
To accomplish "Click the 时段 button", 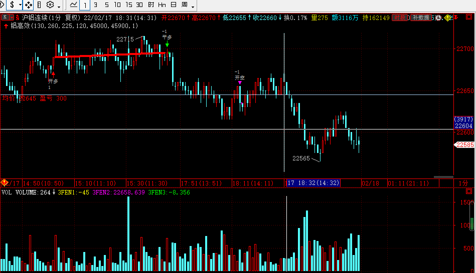I will point(399,17).
